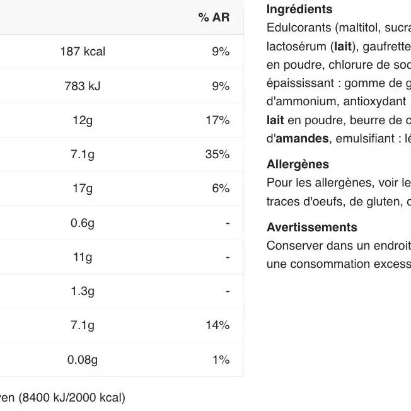411x411 pixels.
Task: Click the Avertissements heading
Action: (x=311, y=228)
